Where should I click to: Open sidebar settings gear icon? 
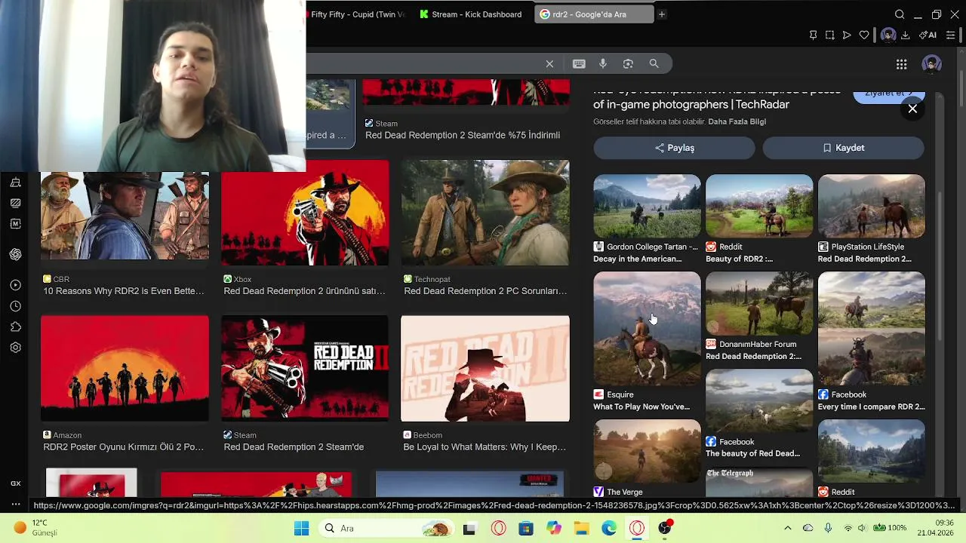tap(15, 348)
